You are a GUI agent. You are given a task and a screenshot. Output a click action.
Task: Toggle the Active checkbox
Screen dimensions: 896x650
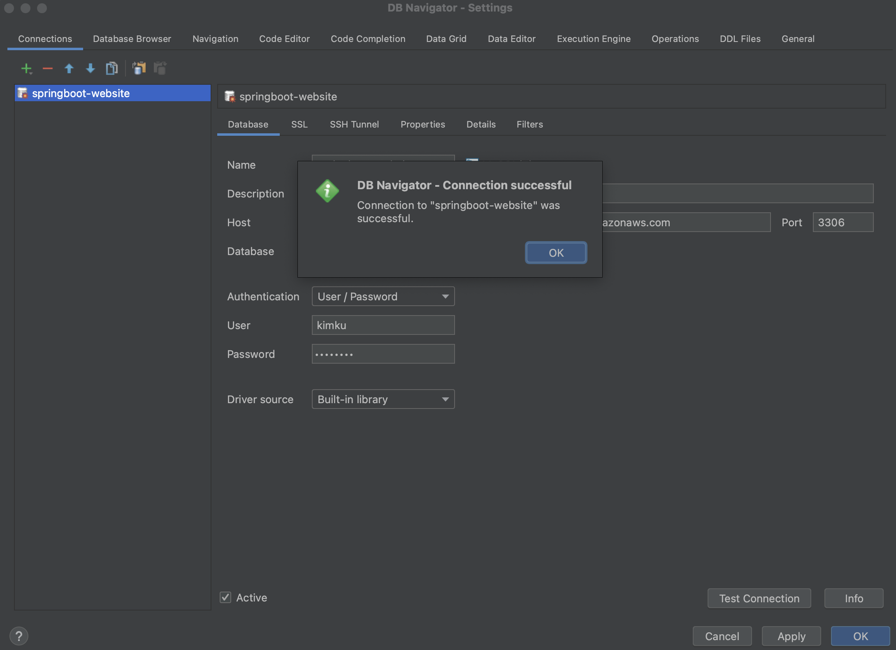(225, 597)
